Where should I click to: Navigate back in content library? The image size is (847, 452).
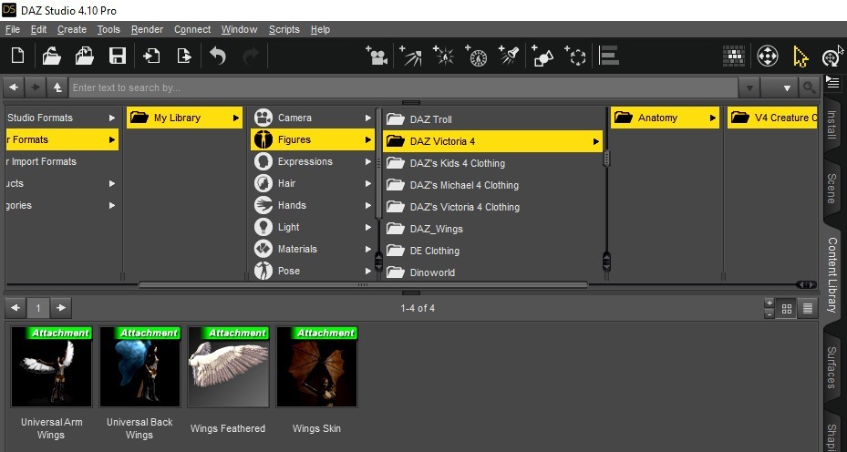(x=14, y=87)
